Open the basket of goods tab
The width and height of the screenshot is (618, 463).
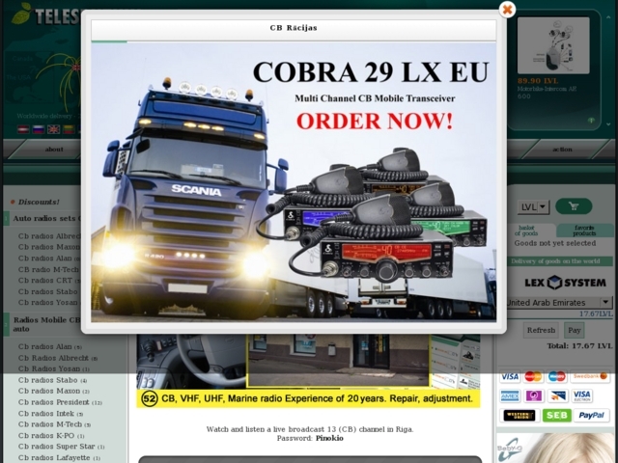526,231
